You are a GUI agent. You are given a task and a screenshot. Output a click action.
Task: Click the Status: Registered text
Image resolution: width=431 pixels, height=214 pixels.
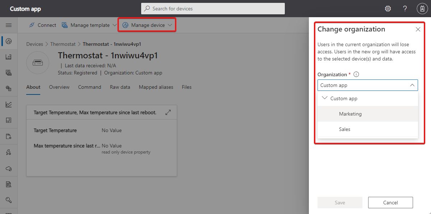[78, 73]
